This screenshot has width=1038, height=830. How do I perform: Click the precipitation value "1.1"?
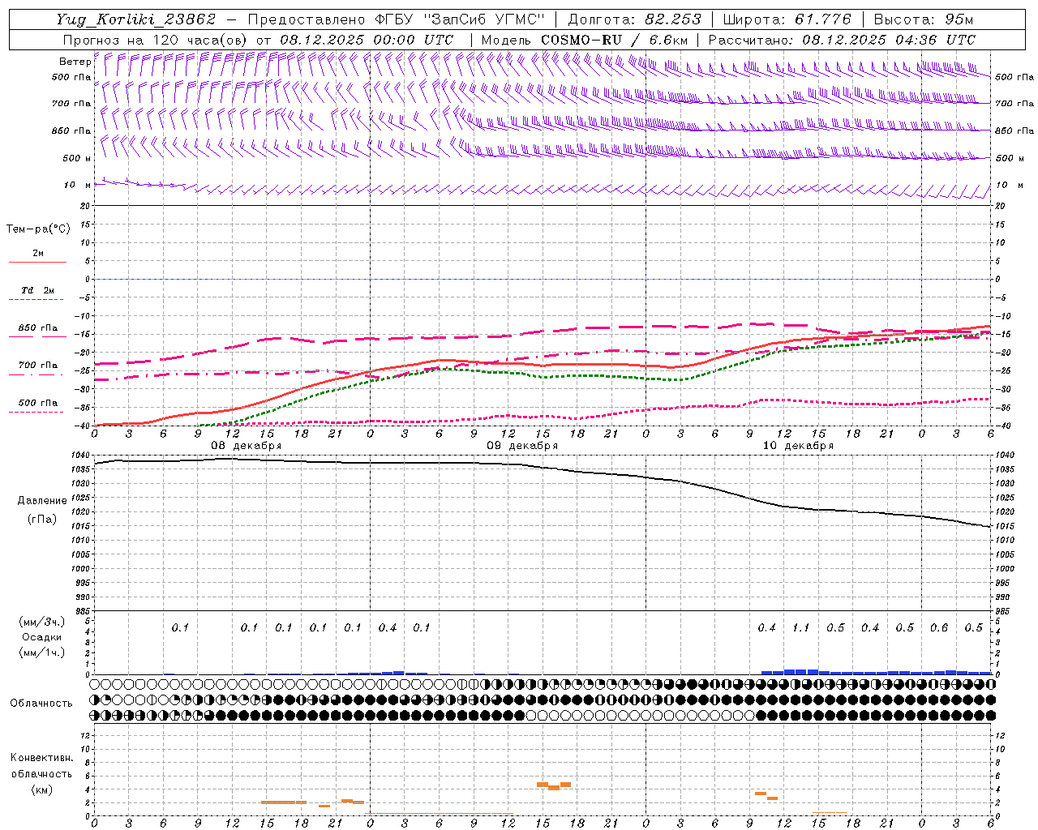(x=800, y=628)
